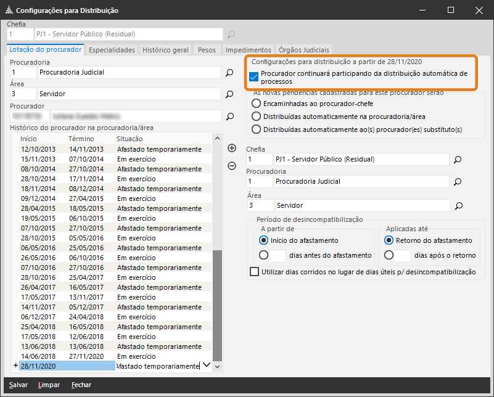
Task: Select Encaminhadas ao procurador-chefe option
Action: [257, 103]
